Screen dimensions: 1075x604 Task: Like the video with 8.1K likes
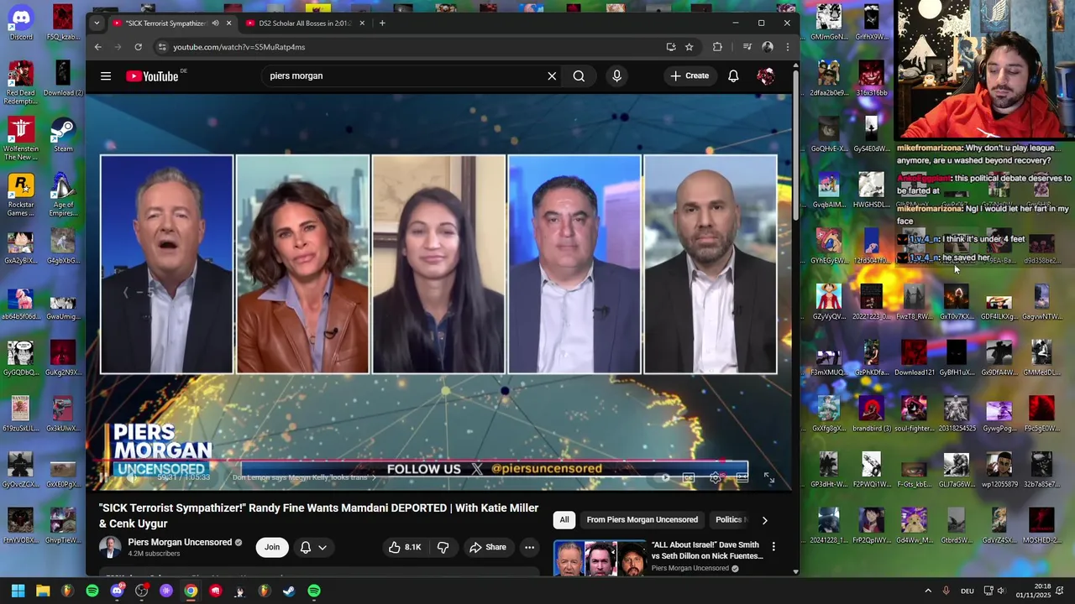coord(405,547)
